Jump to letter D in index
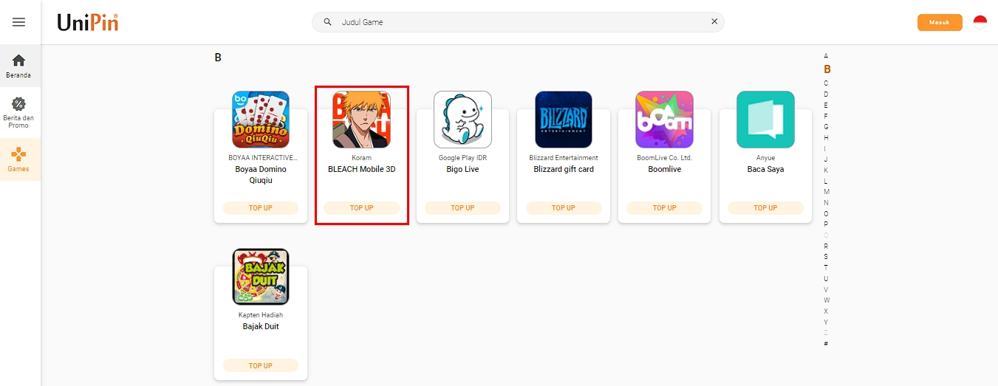 tap(826, 94)
